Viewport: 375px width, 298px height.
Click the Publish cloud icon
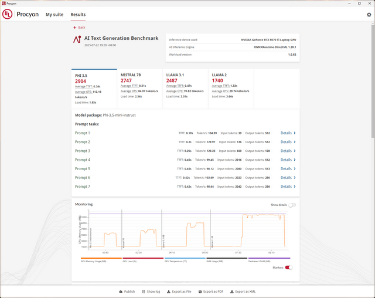pyautogui.click(x=121, y=292)
